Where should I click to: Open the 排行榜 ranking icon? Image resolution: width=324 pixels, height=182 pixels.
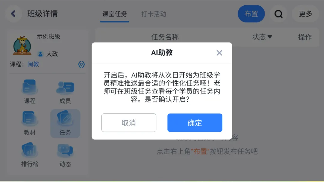[29, 150]
